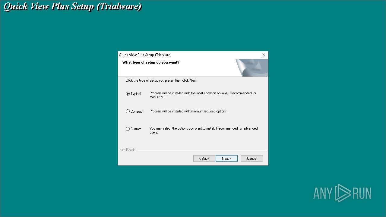Return with the Back button

point(204,159)
